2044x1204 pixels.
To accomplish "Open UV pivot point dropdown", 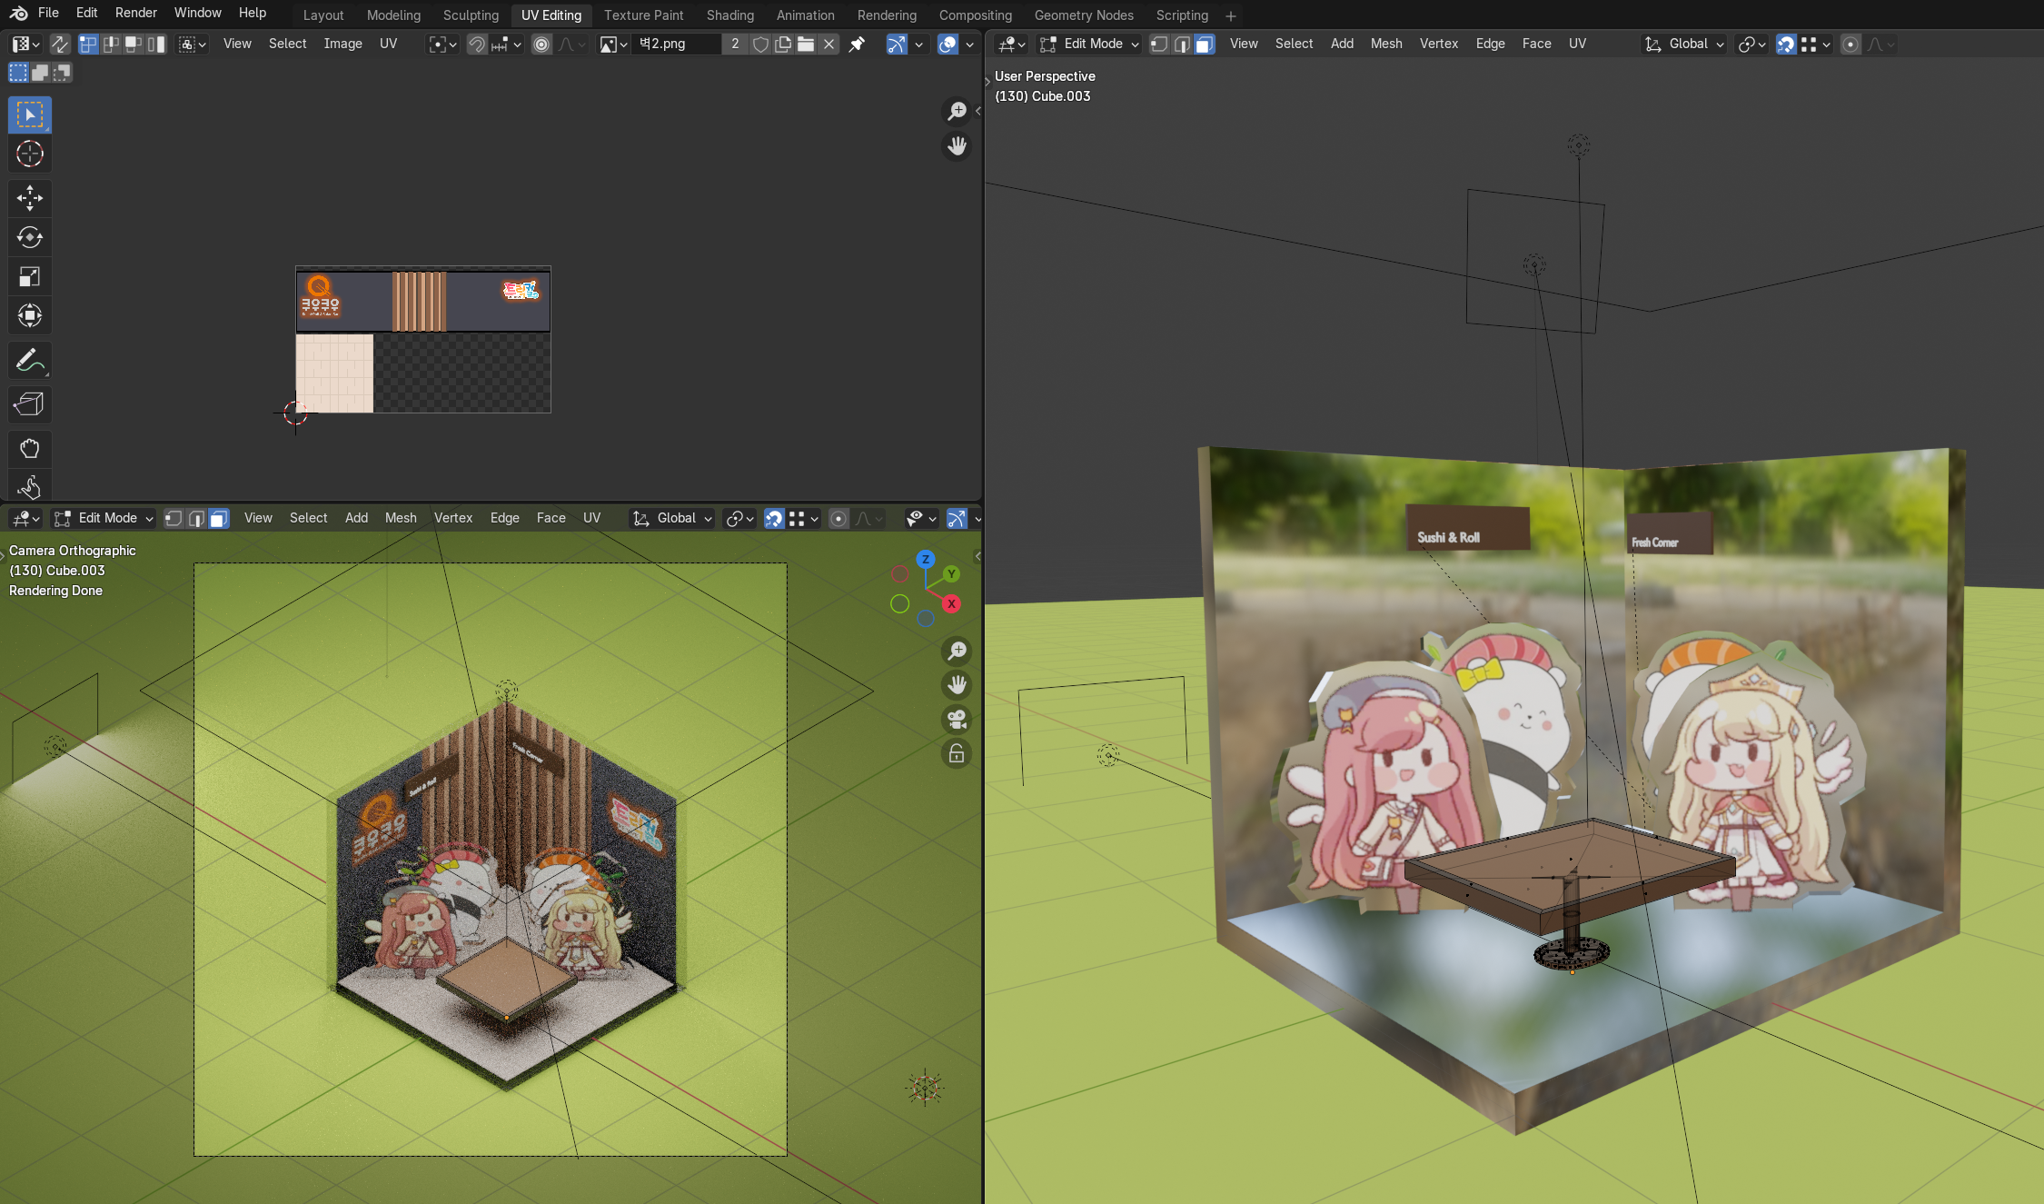I will (x=442, y=44).
